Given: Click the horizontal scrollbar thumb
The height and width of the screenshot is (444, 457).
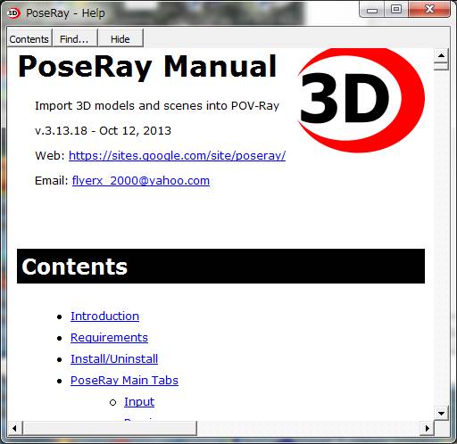Looking at the screenshot, I should pyautogui.click(x=110, y=428).
